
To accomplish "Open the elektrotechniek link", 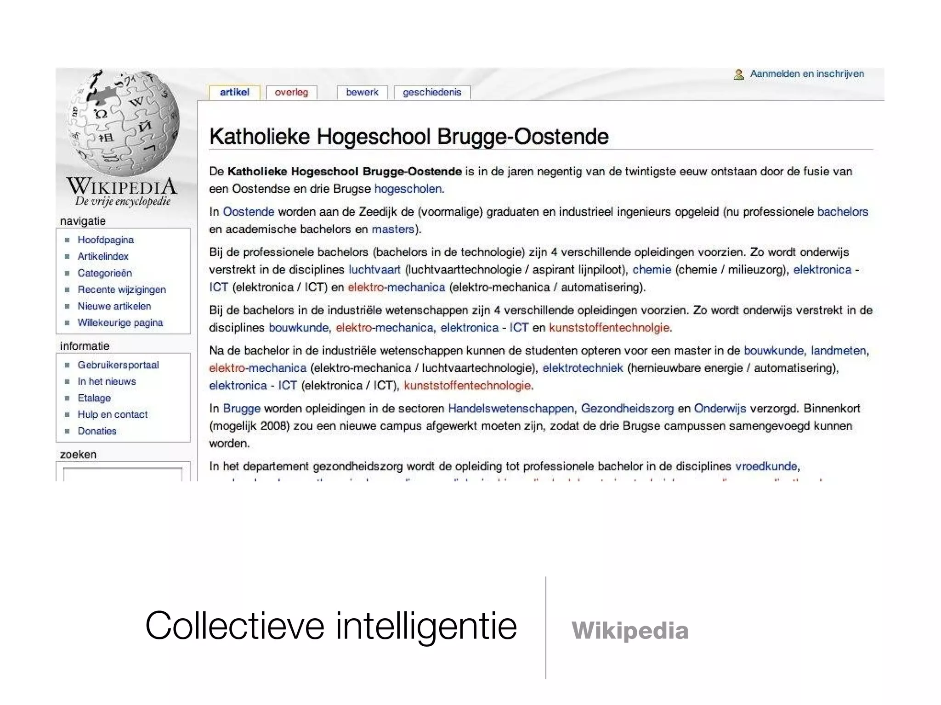I will tap(583, 368).
